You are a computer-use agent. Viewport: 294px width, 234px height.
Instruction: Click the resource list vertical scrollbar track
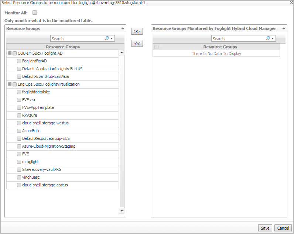coord(122,131)
